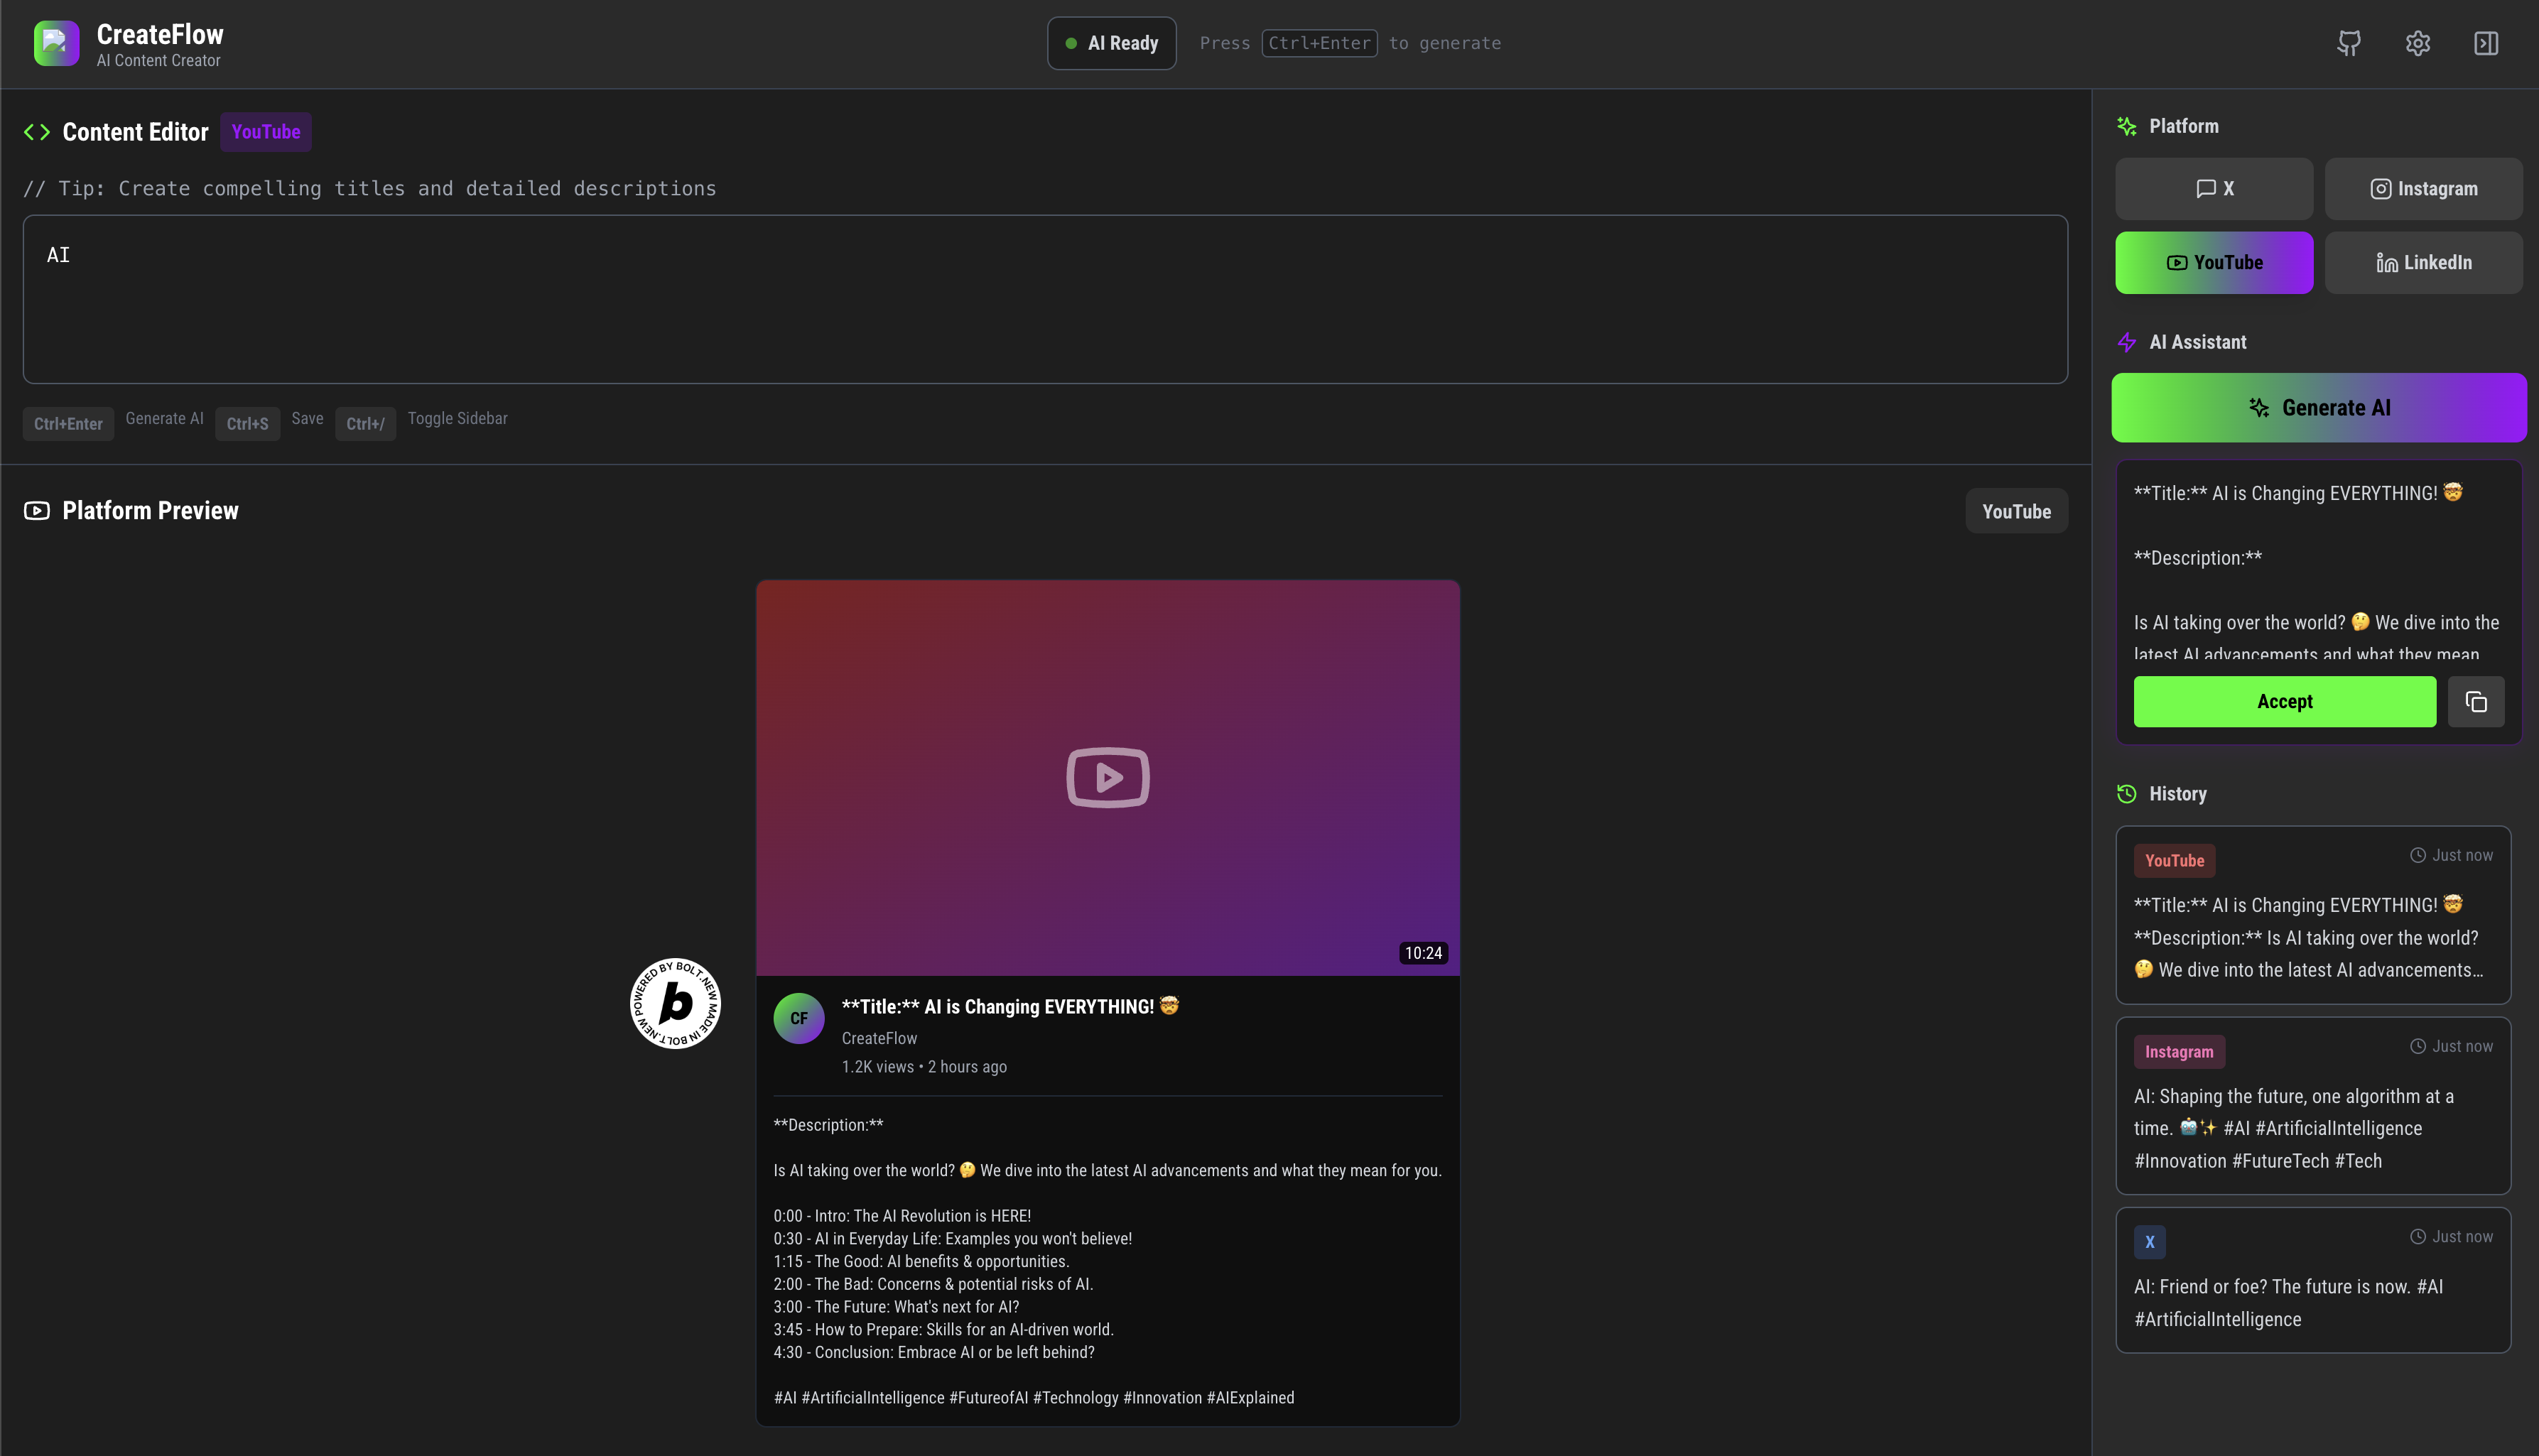Click the AI Ready status indicator
Screen dimensions: 2539x1456
(1111, 43)
